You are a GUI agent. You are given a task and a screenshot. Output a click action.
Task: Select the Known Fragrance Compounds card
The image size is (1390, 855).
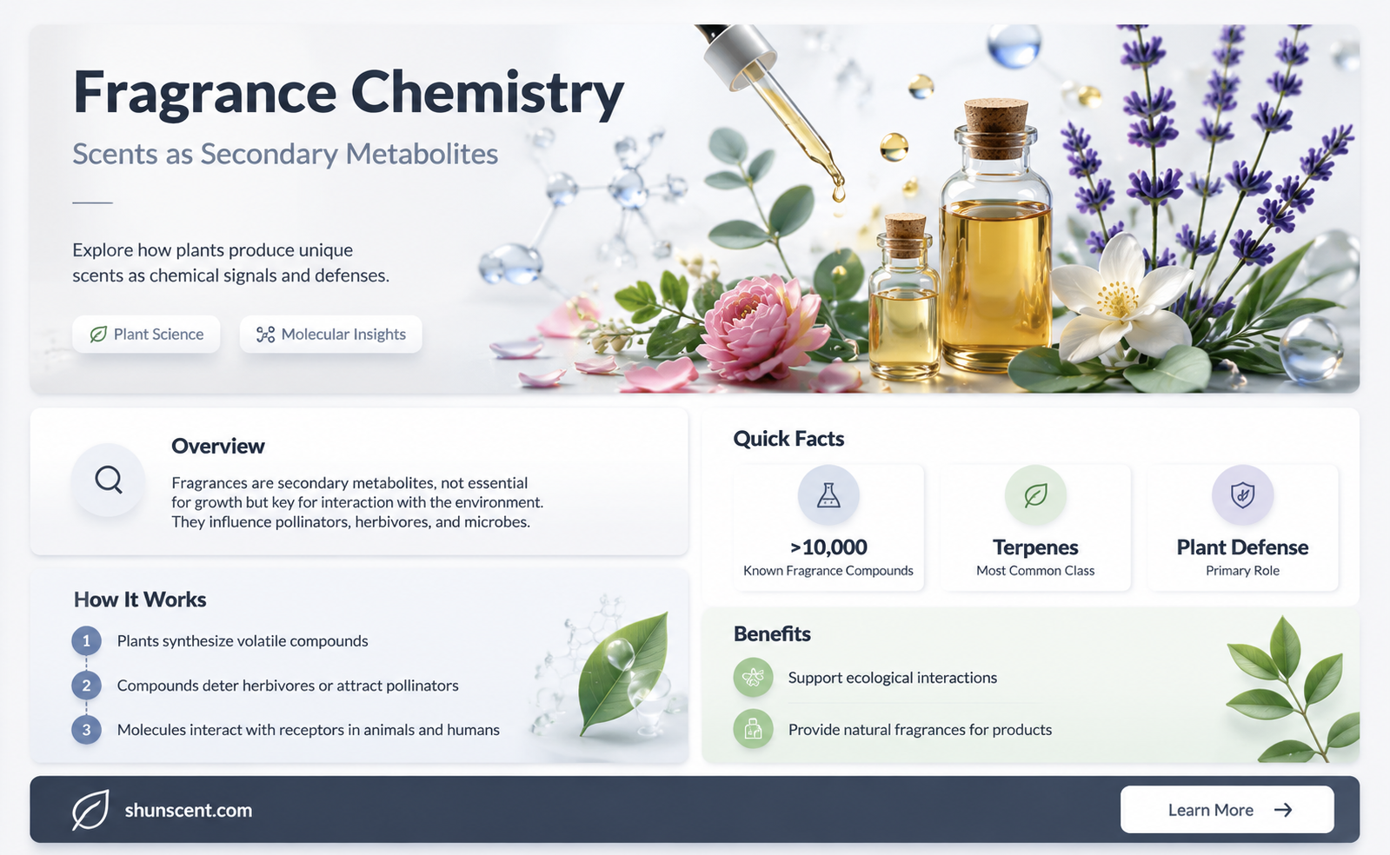[828, 527]
